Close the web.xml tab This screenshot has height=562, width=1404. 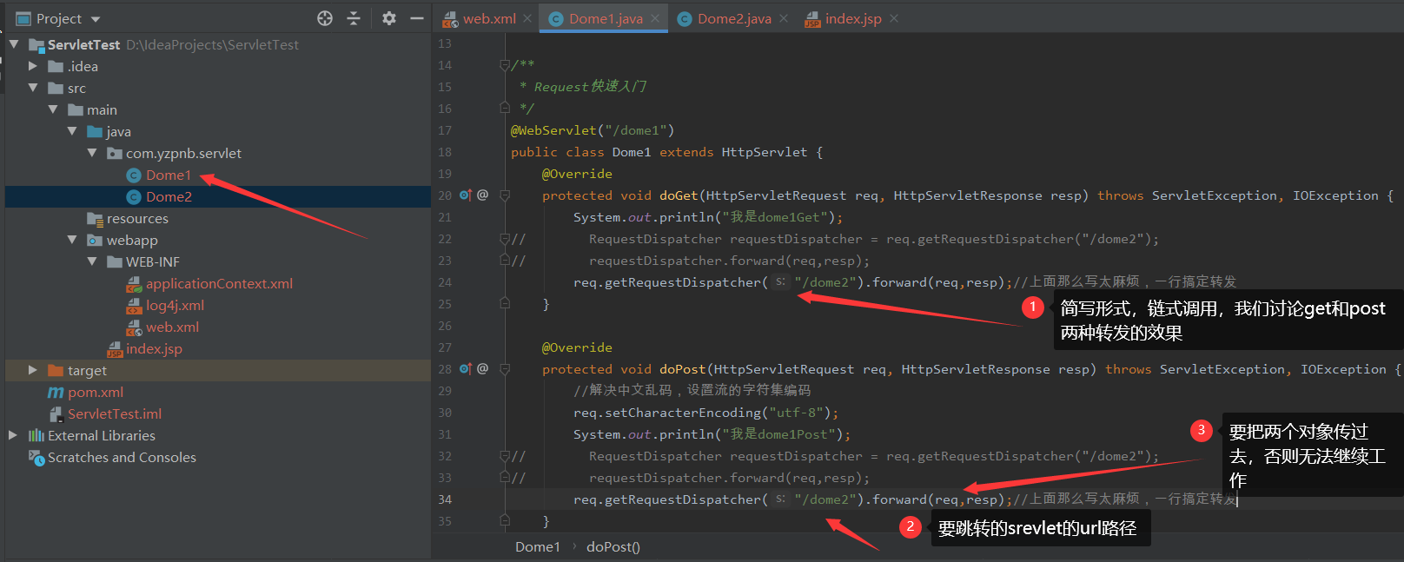tap(527, 18)
